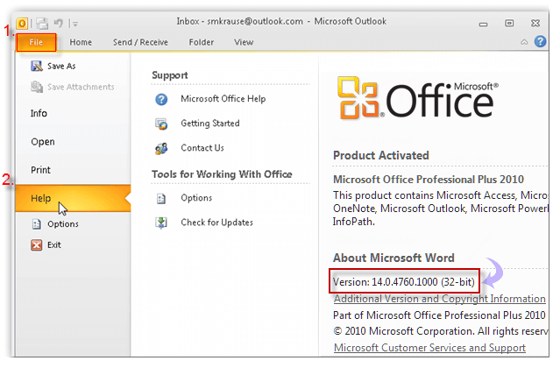This screenshot has height=368, width=560.
Task: Open Additional Version and Copyright Information link
Action: pos(440,299)
